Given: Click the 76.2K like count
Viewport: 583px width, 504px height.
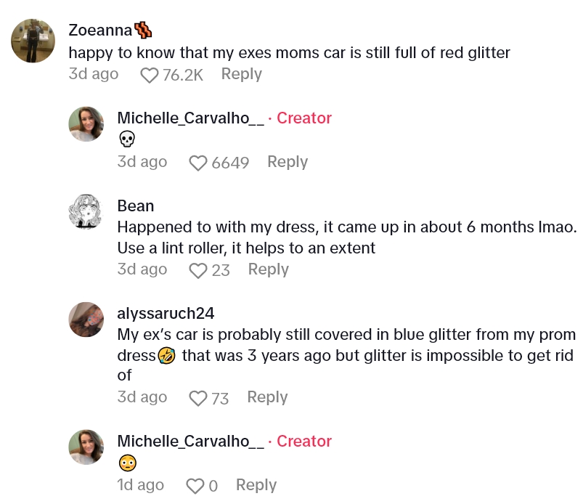Looking at the screenshot, I should click(x=182, y=75).
